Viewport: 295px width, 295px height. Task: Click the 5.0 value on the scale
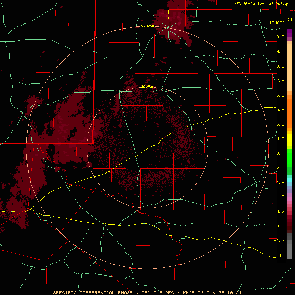280,124
